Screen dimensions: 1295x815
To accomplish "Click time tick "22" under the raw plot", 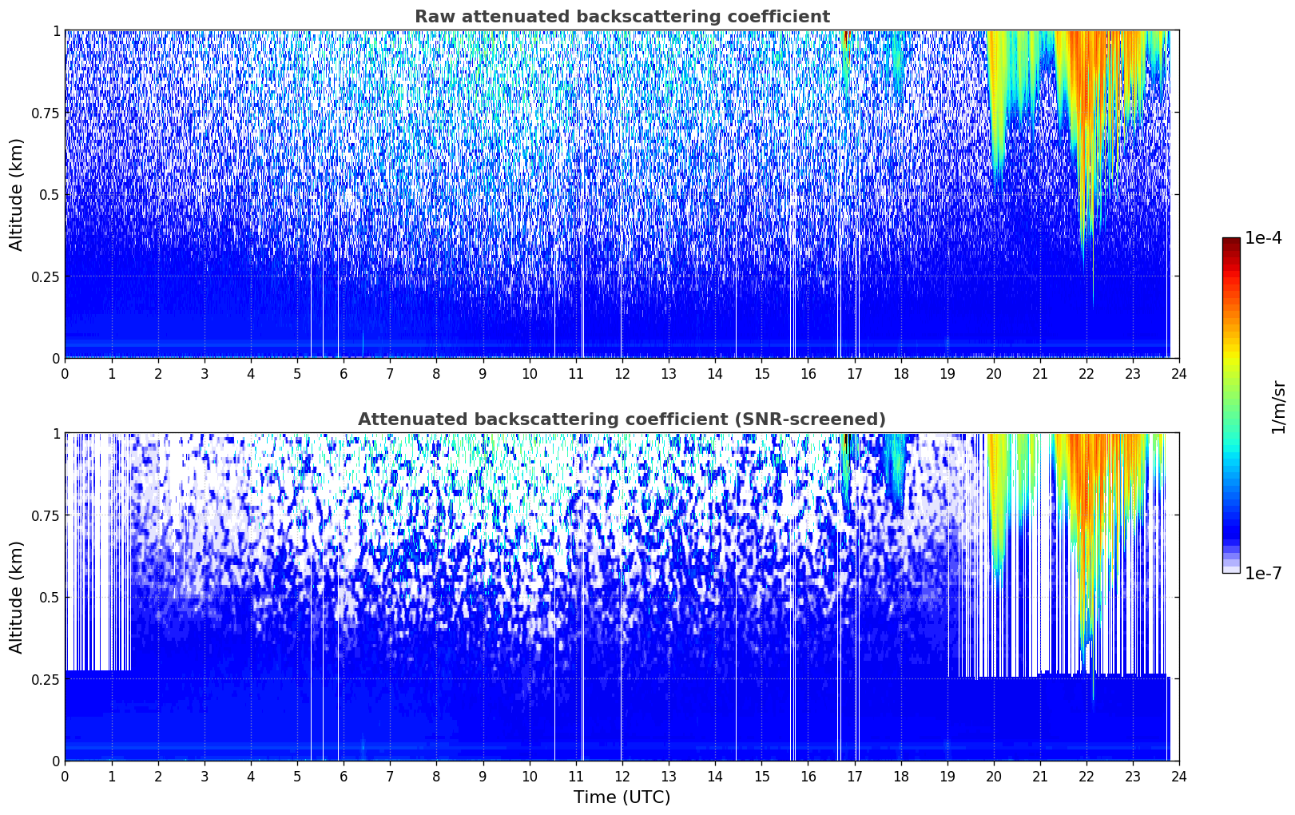I will tap(1086, 373).
